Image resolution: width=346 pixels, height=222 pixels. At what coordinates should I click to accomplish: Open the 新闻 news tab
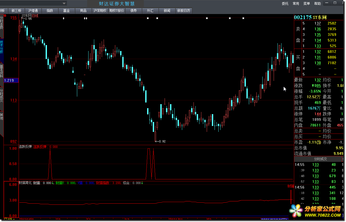pos(167,11)
